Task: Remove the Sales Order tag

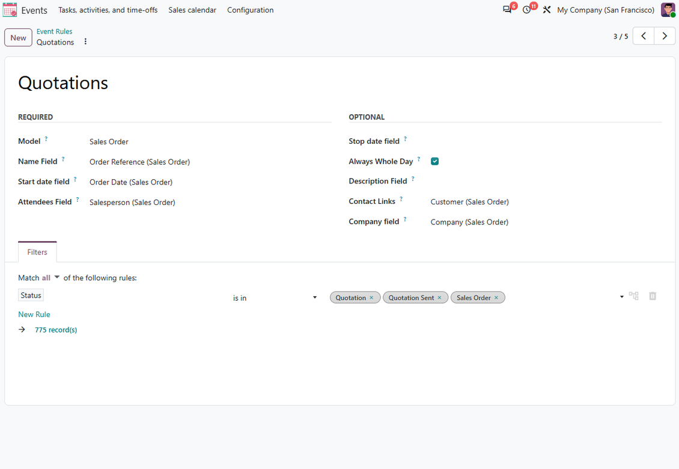Action: pyautogui.click(x=496, y=298)
